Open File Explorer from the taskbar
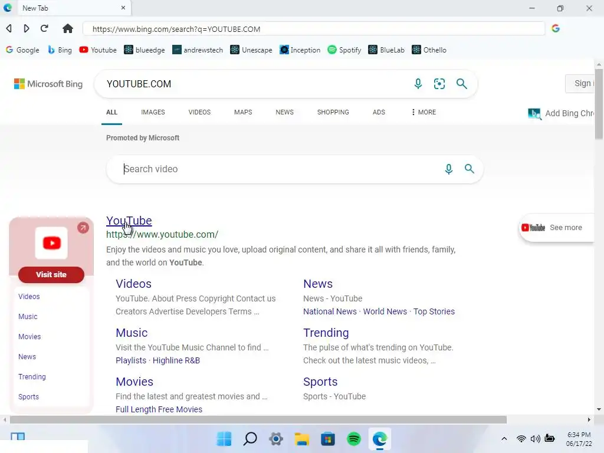 302,439
